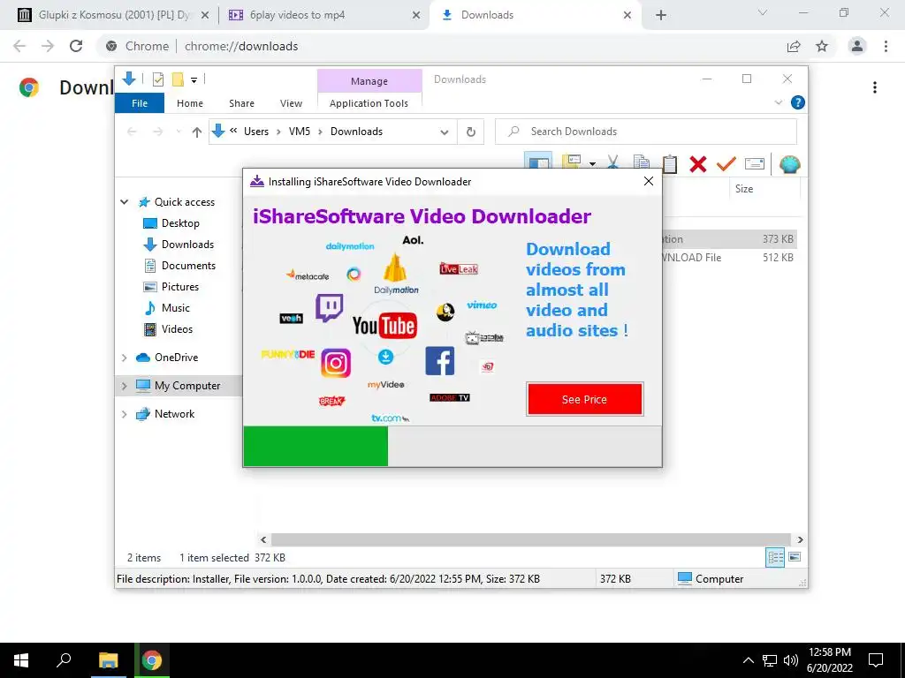Viewport: 905px width, 678px height.
Task: Click the shell globe toolbar icon
Action: pos(789,164)
